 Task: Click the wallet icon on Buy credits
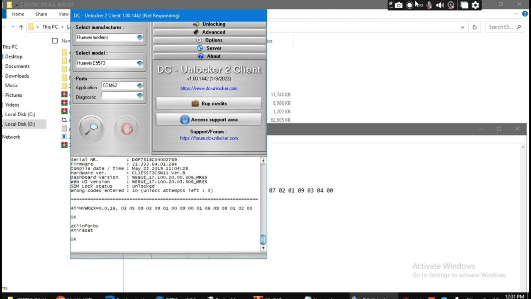click(x=195, y=103)
